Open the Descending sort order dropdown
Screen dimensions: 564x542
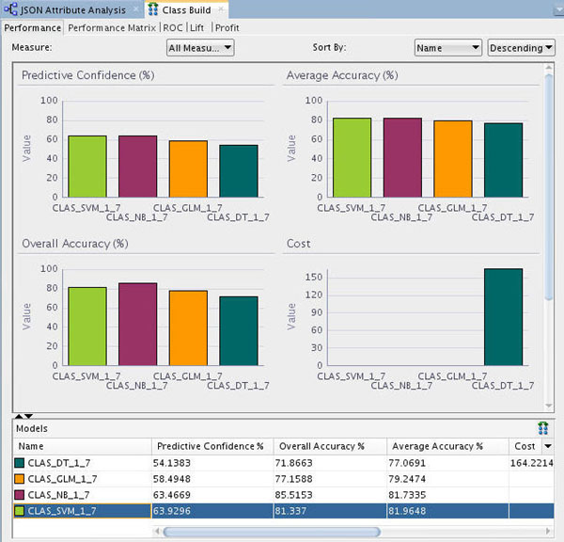coord(521,47)
